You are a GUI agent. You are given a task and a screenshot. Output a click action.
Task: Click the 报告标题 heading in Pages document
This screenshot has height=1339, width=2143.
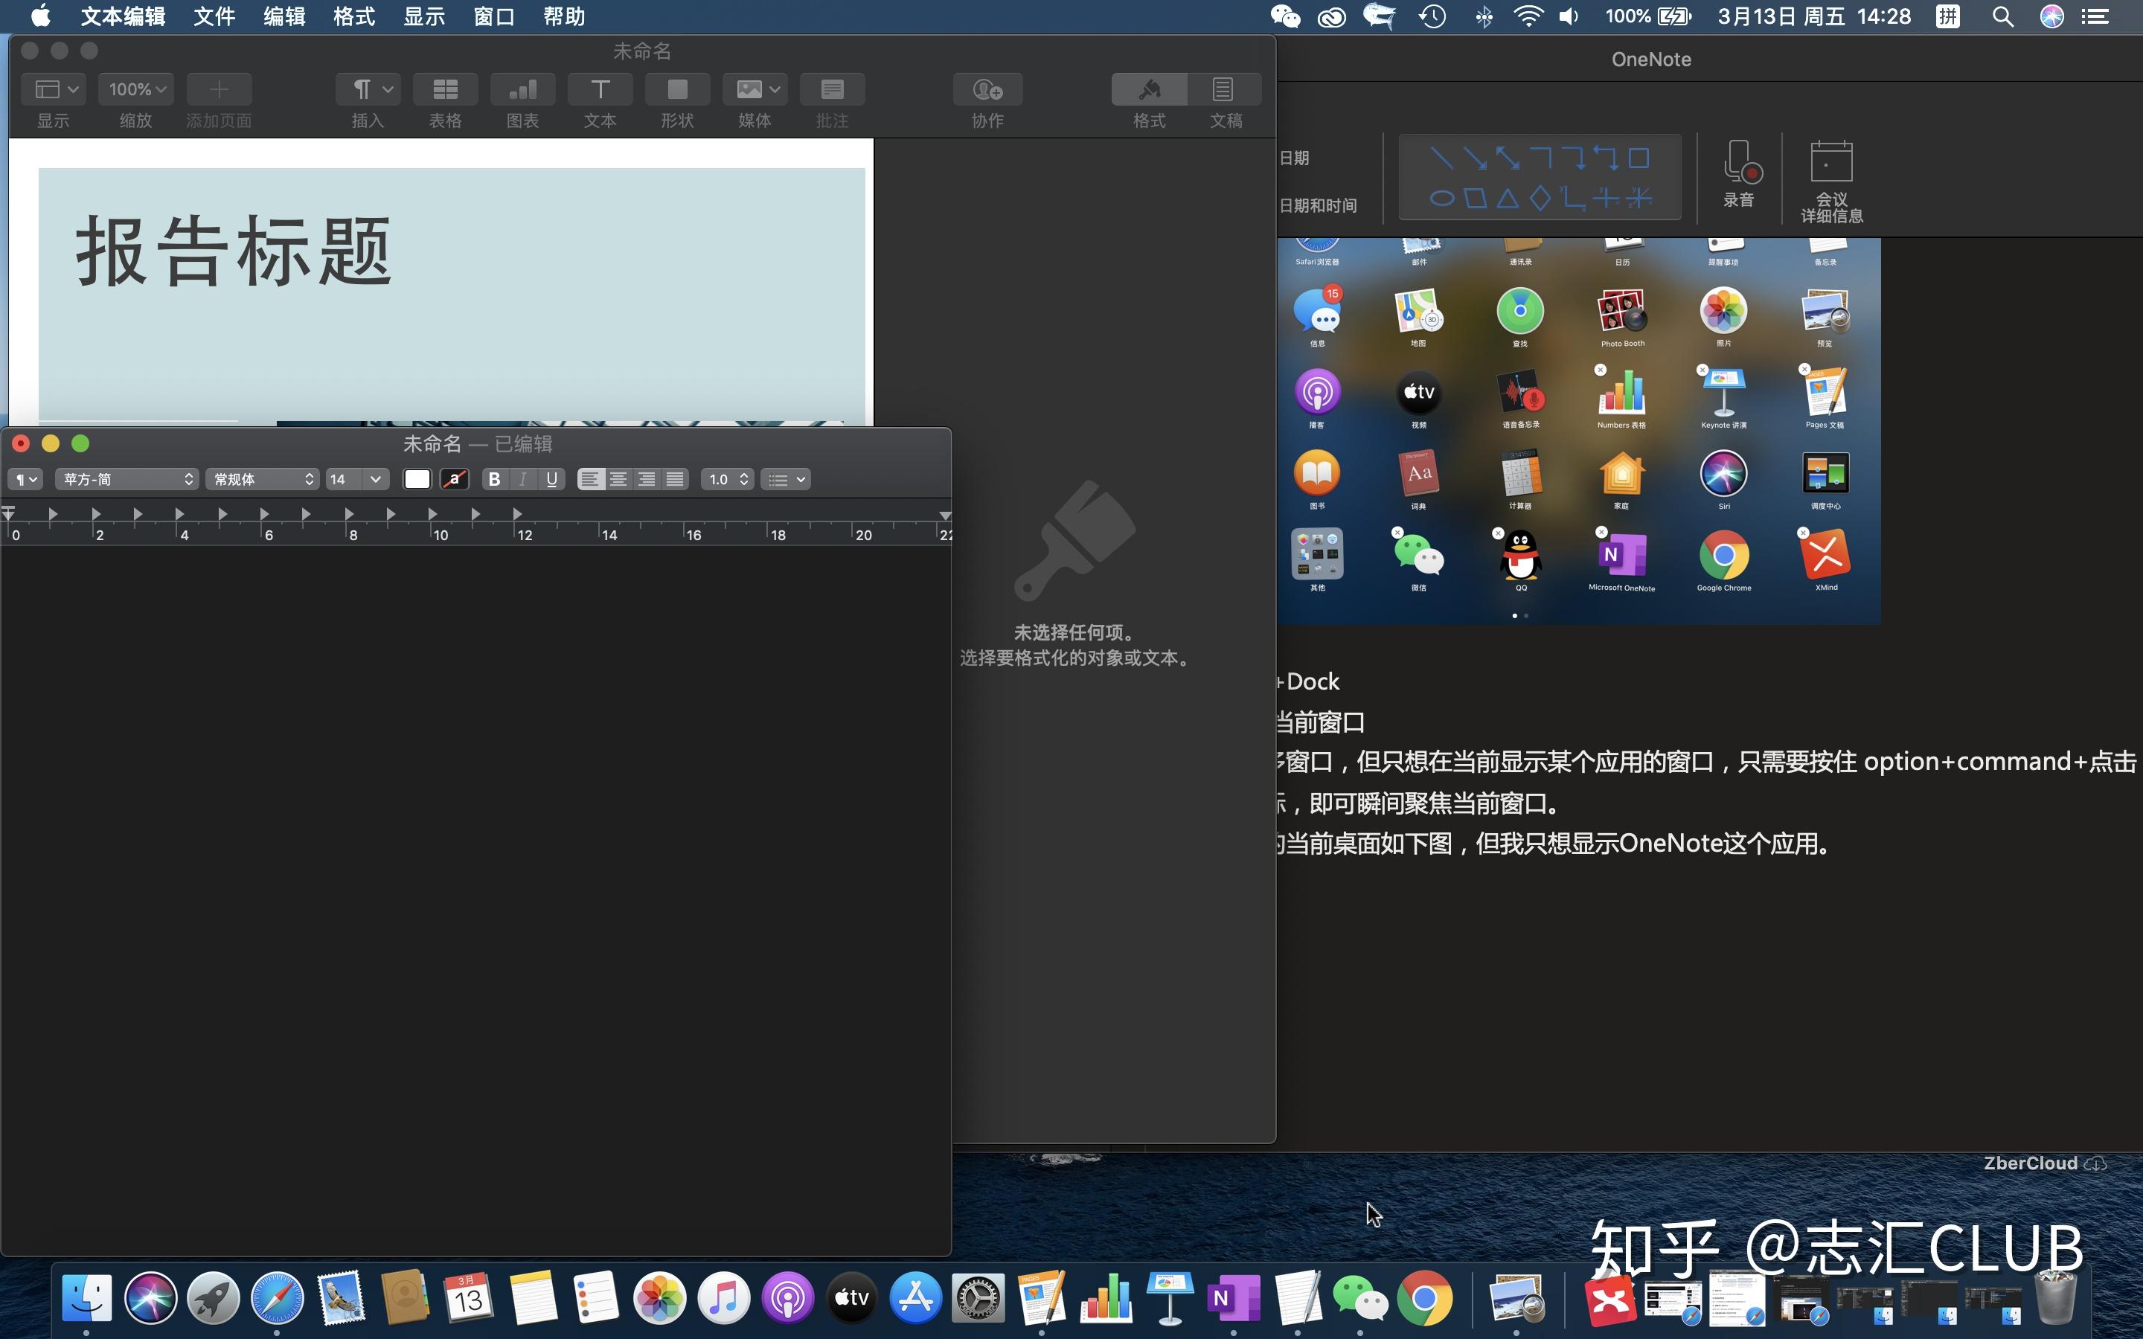(x=234, y=252)
